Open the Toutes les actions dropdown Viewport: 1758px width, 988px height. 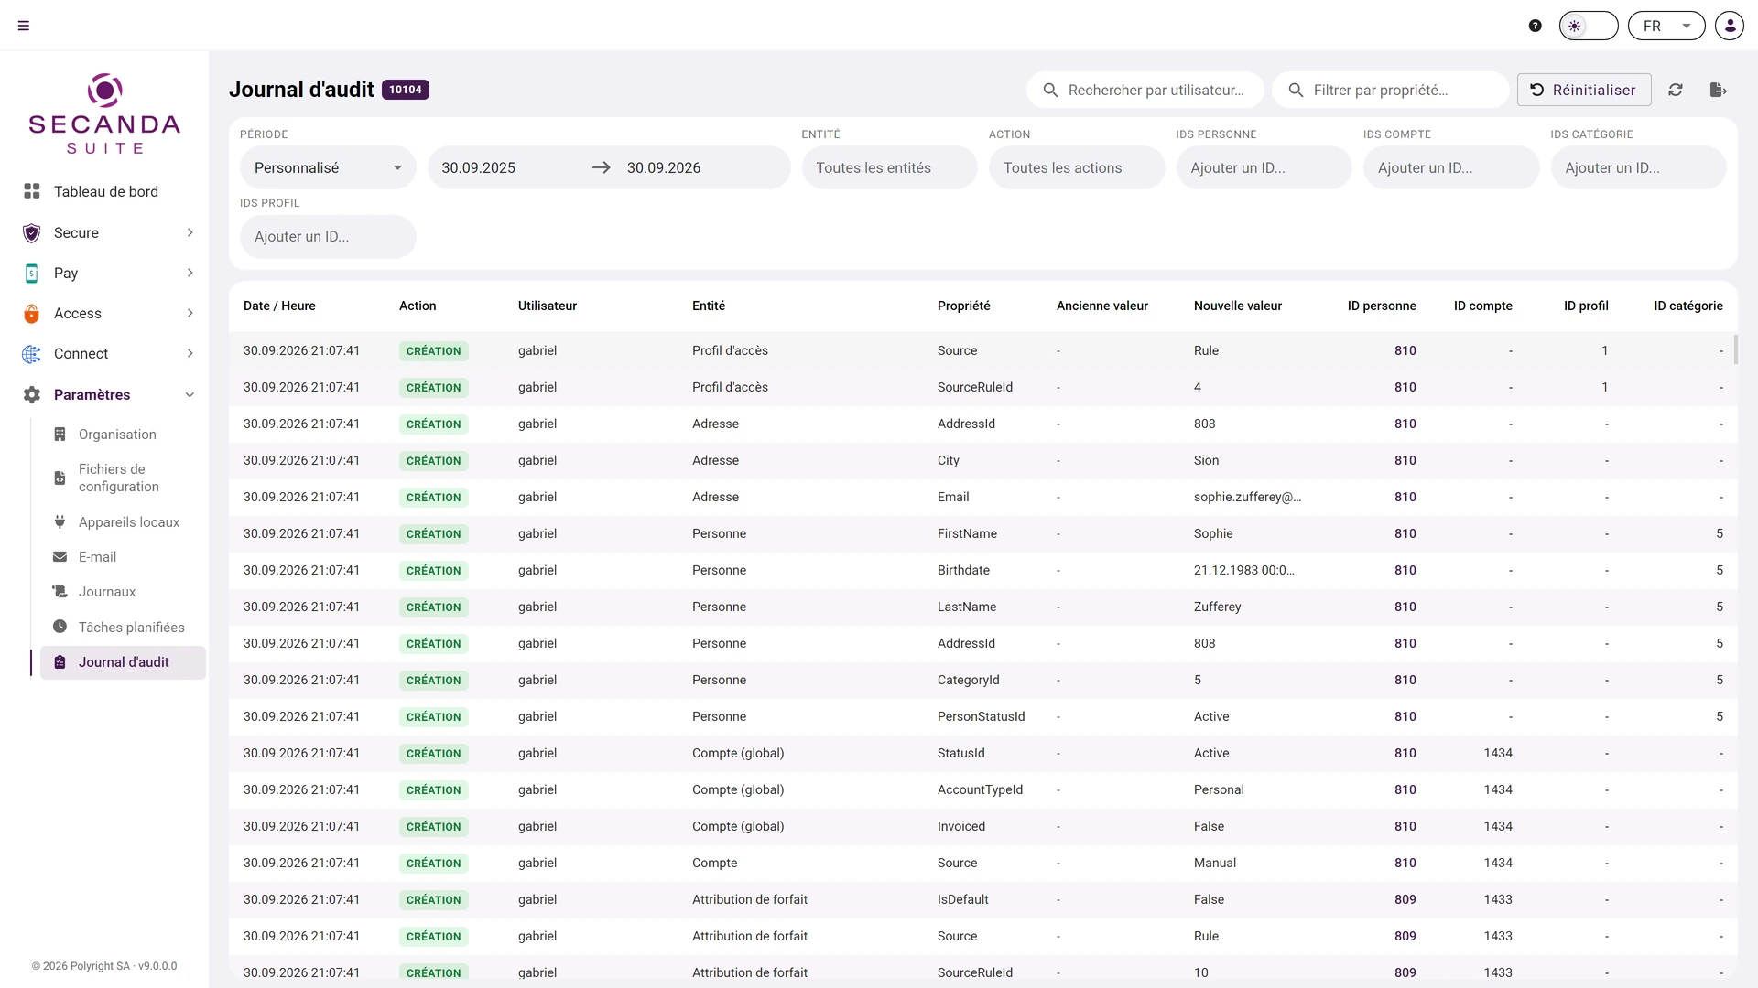click(x=1077, y=167)
